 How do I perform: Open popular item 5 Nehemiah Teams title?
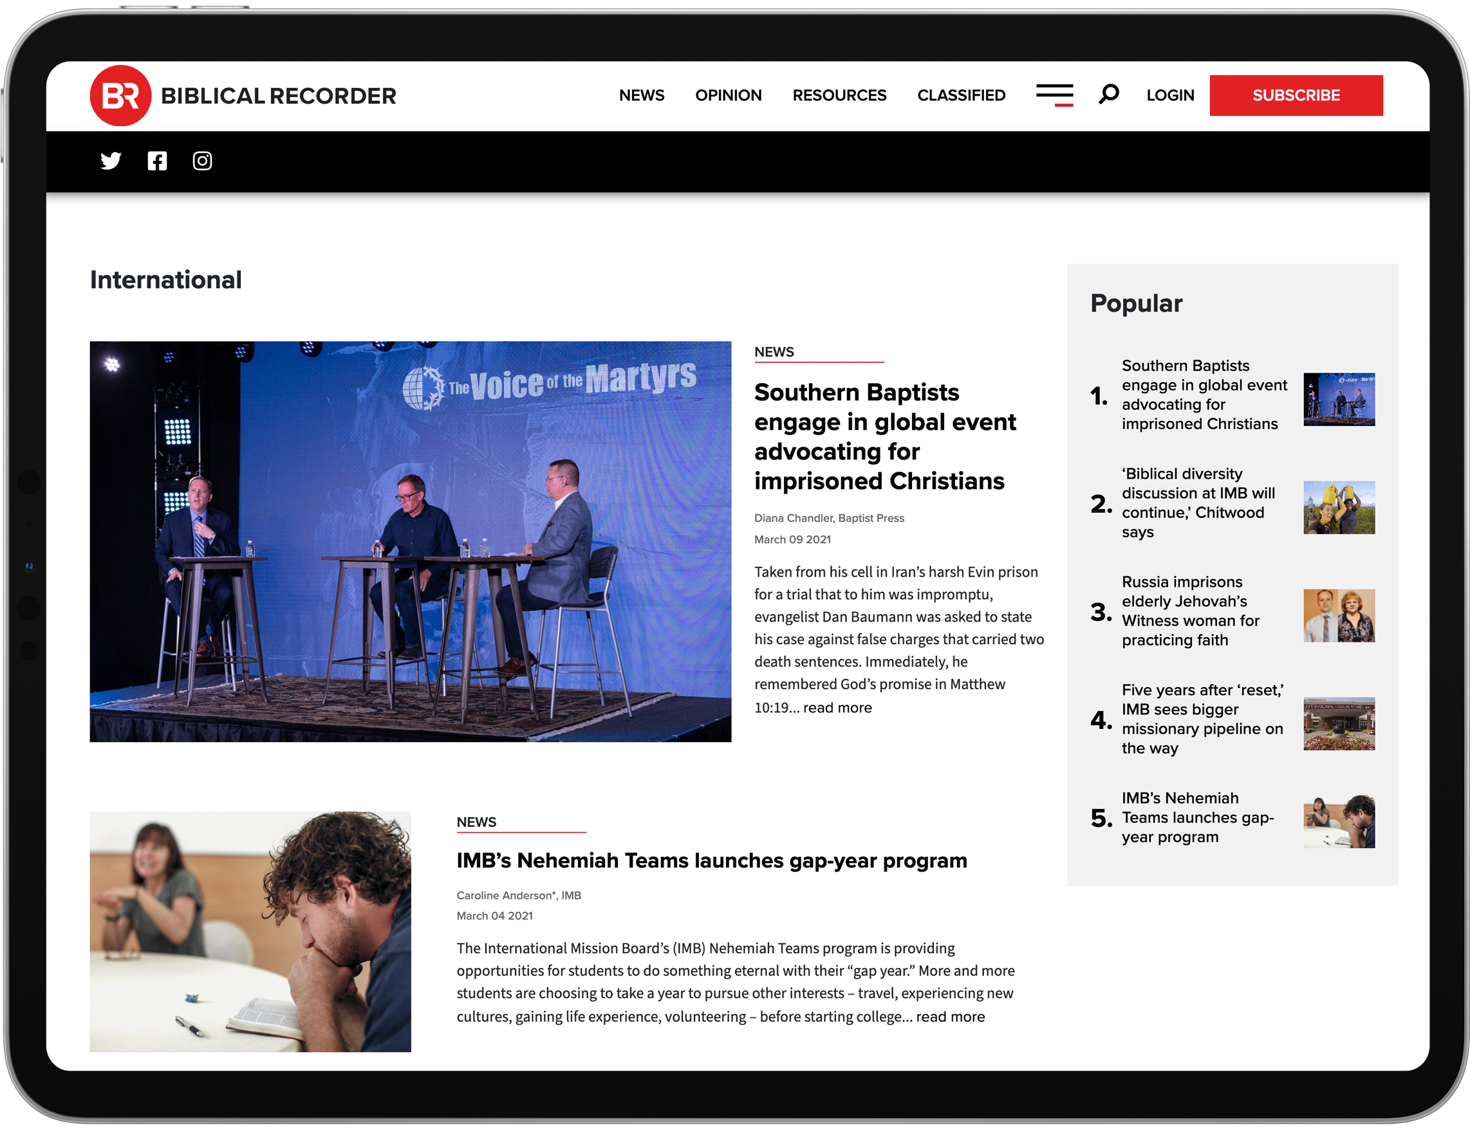[x=1198, y=817]
